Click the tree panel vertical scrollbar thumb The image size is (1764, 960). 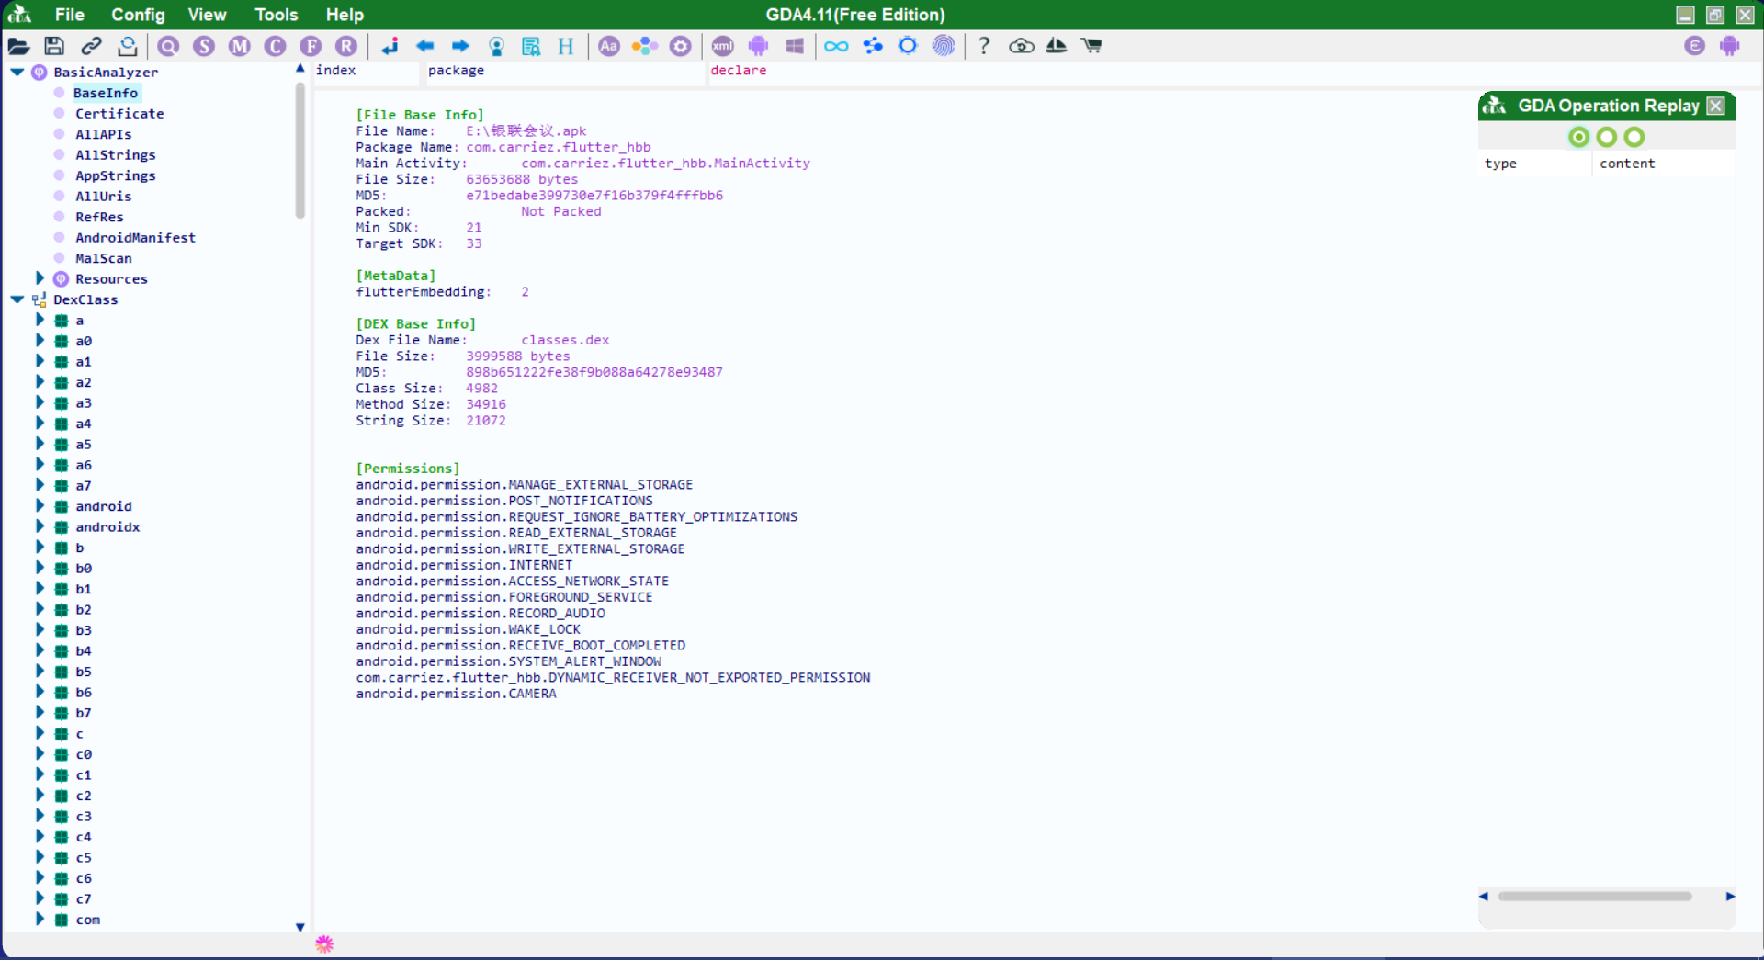(x=300, y=150)
